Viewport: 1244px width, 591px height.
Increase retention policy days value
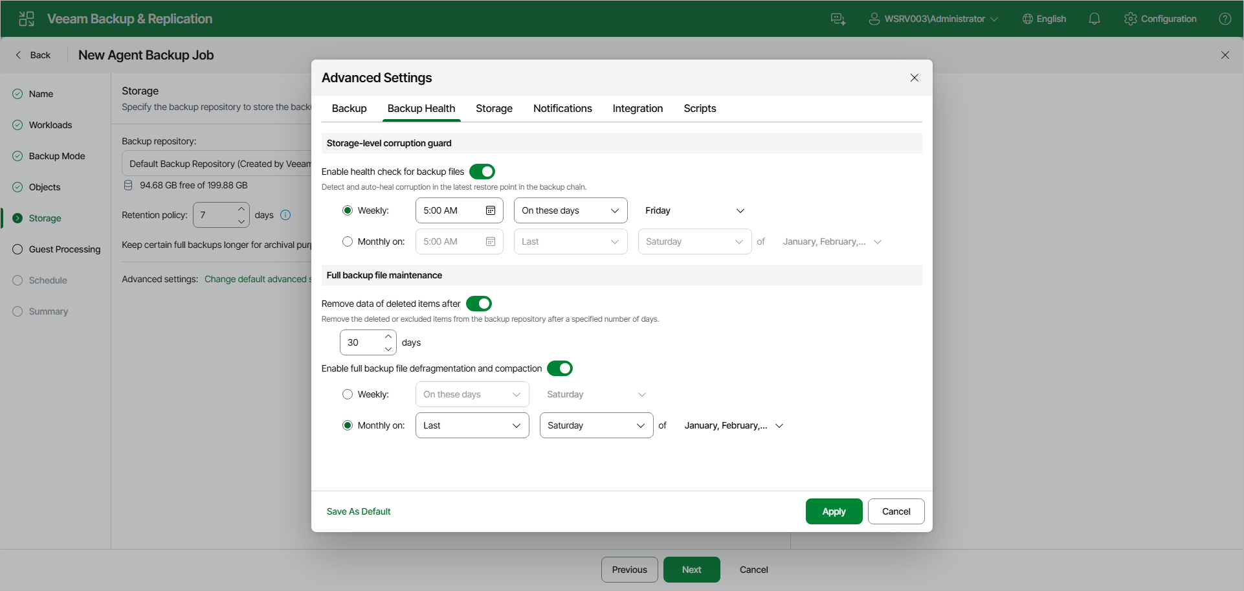(x=241, y=209)
